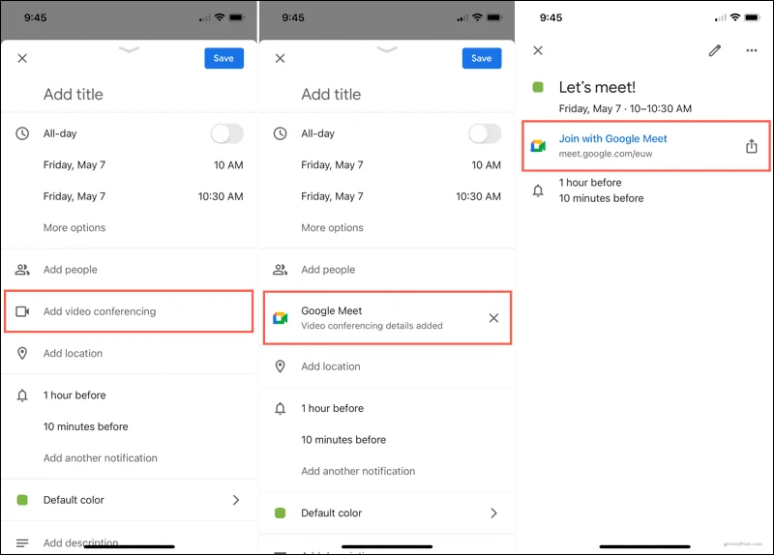Click Join with Google Meet link

coord(612,138)
